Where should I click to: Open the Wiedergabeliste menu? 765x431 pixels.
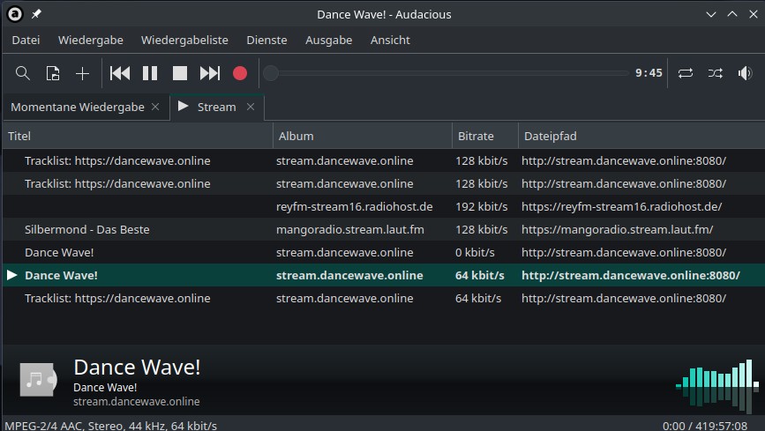[x=184, y=40]
